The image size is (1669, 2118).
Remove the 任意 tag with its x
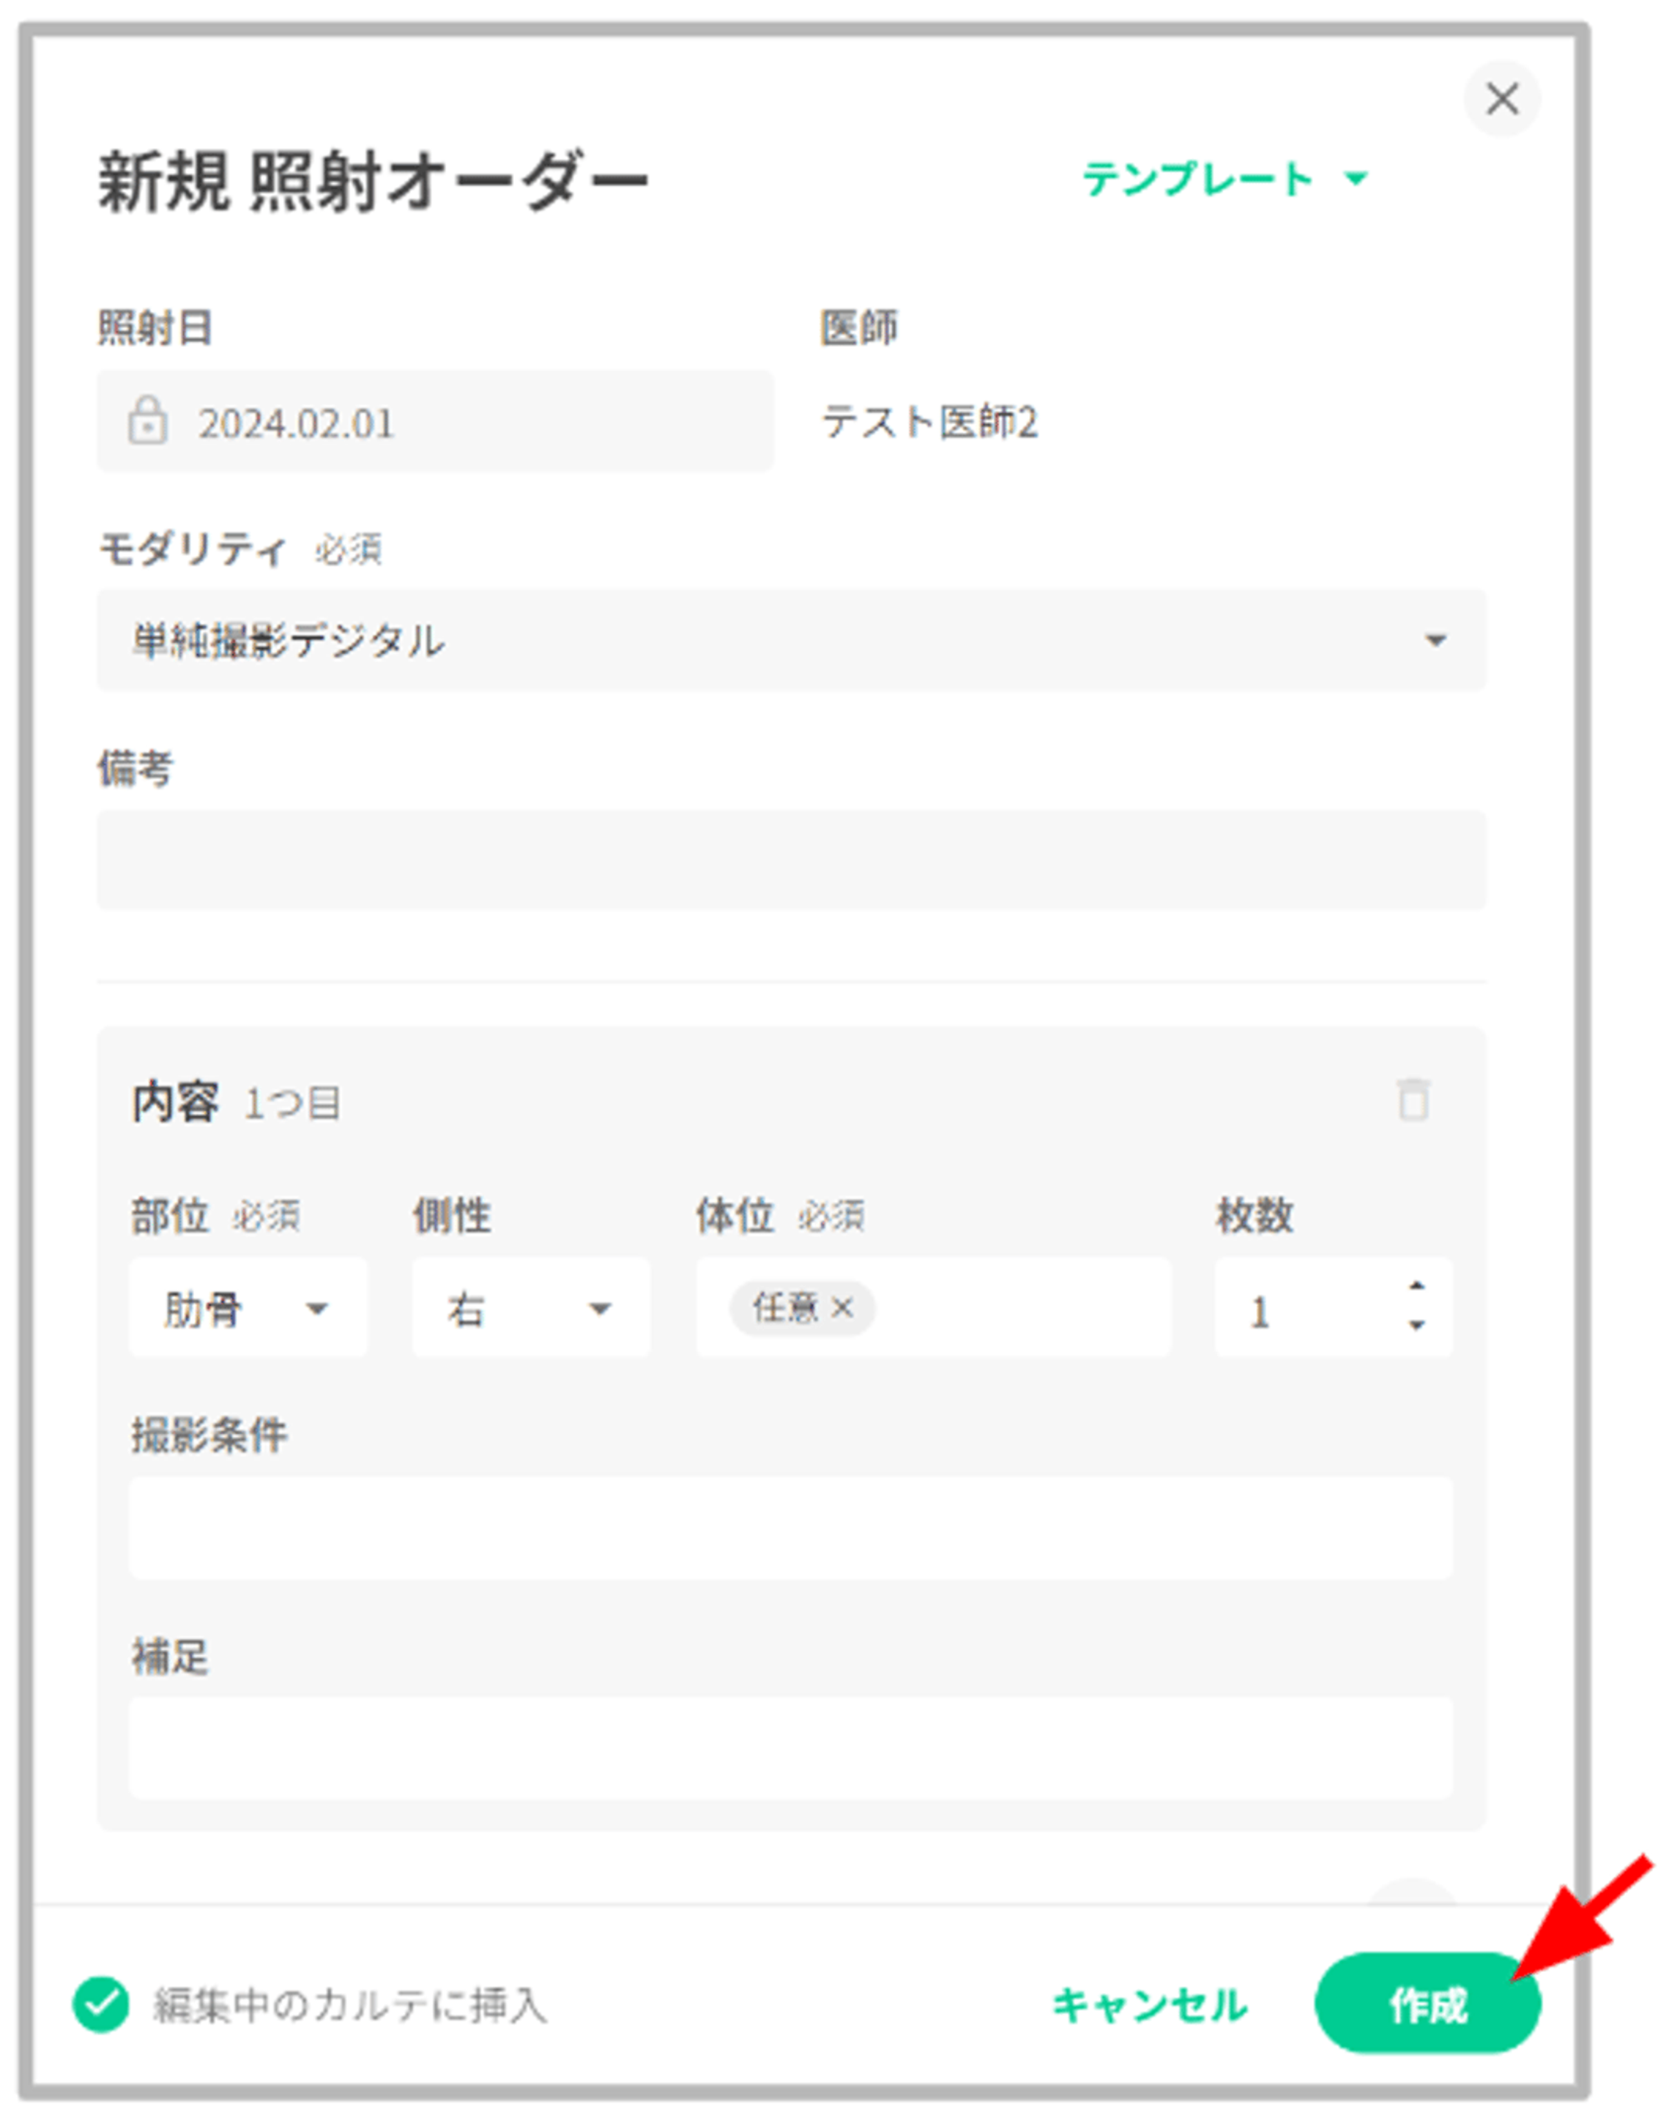[x=842, y=1307]
